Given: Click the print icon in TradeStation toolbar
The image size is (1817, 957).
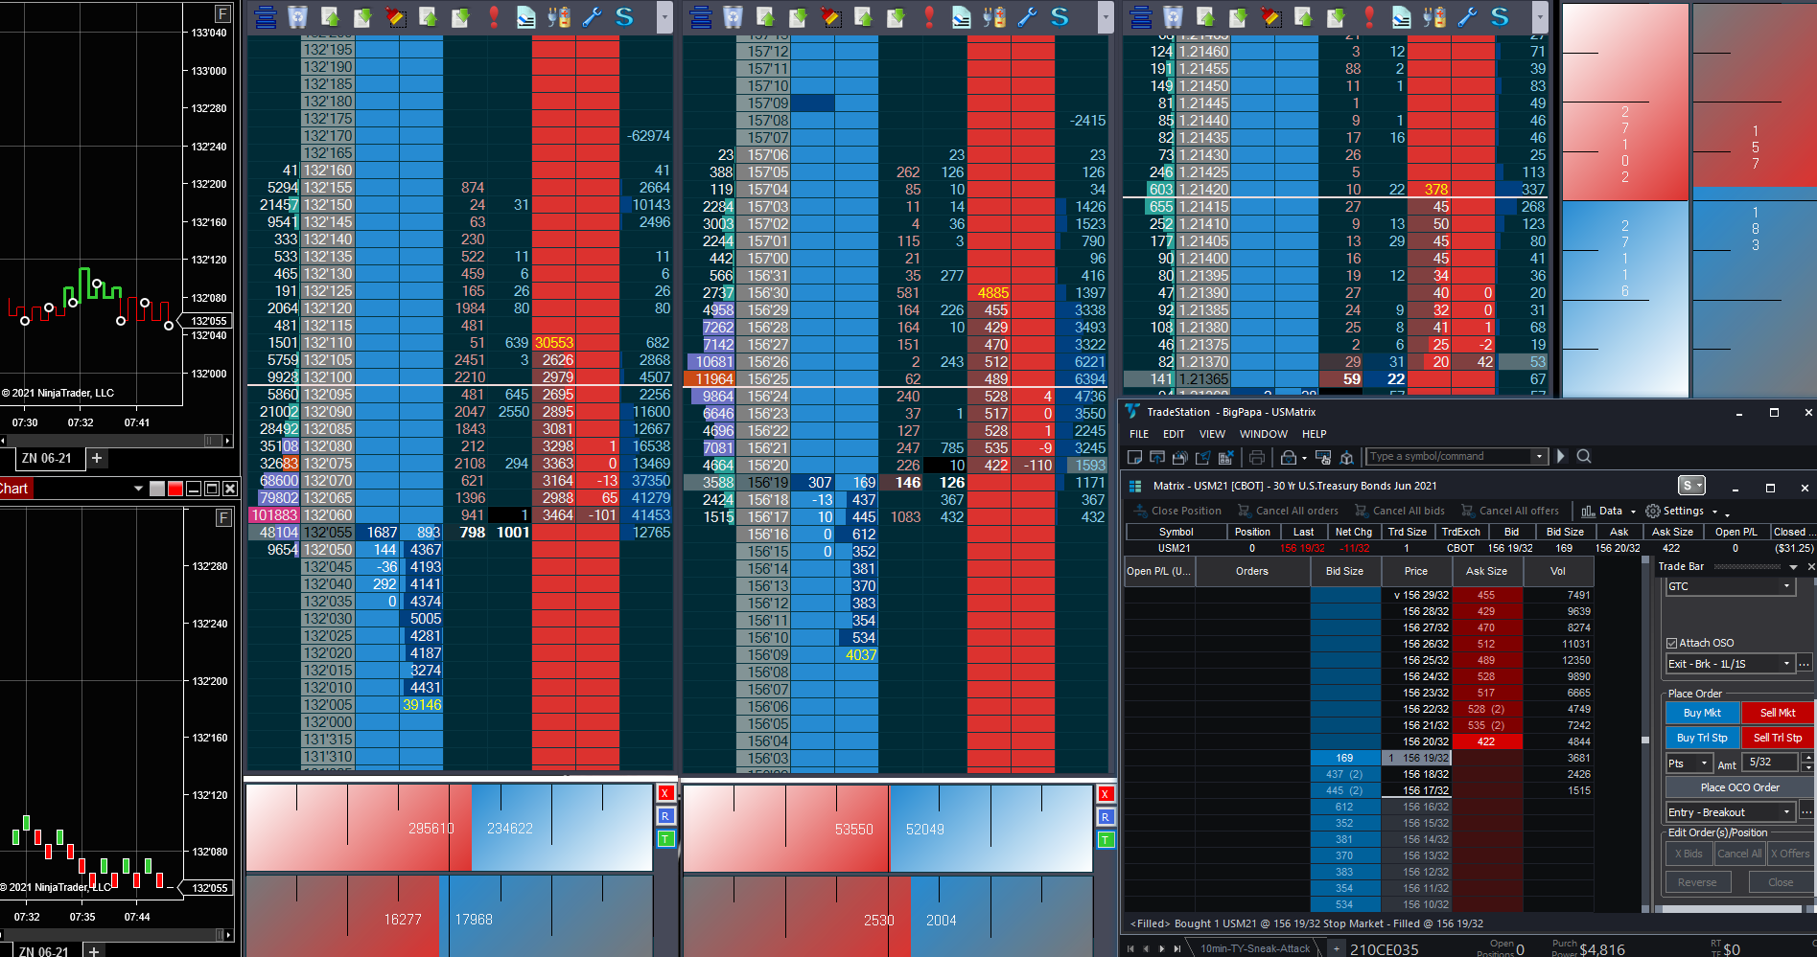Looking at the screenshot, I should 1257,457.
